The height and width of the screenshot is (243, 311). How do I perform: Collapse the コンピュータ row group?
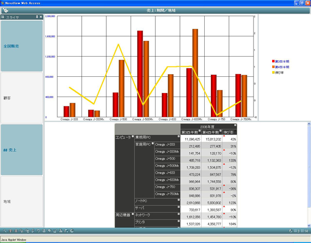(133, 137)
